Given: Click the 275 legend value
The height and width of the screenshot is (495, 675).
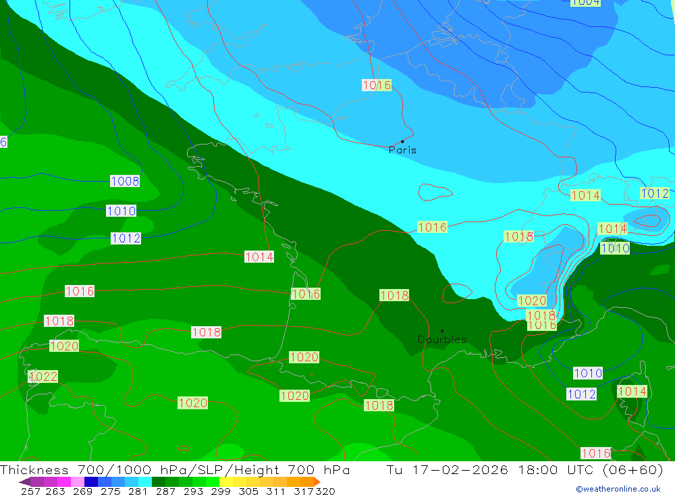Looking at the screenshot, I should coord(110,491).
